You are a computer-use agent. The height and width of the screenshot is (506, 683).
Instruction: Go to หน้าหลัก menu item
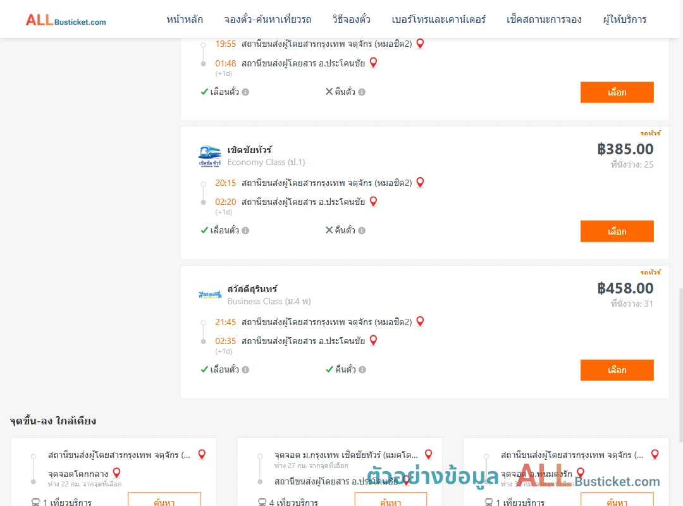[185, 20]
